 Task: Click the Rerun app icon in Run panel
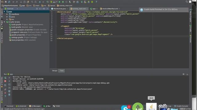coord(5,78)
